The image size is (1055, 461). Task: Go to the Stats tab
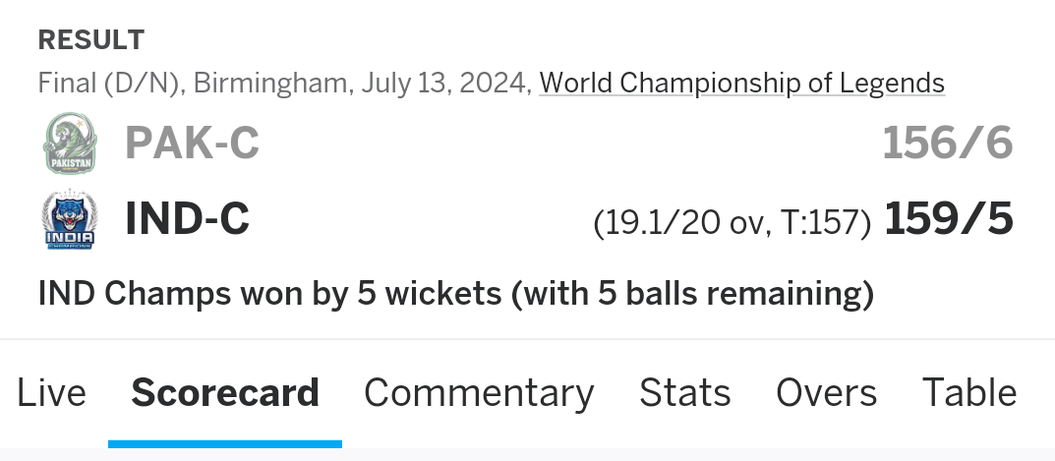tap(684, 393)
